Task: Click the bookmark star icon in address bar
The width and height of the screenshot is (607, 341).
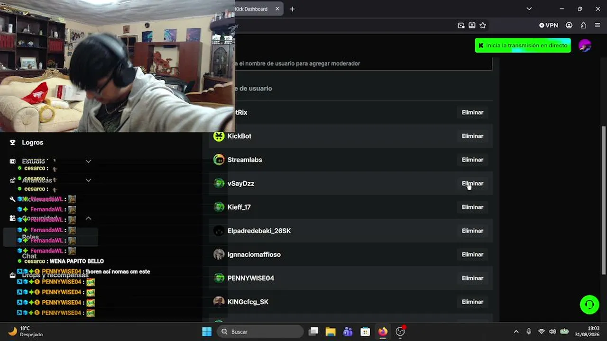Action: 483,26
